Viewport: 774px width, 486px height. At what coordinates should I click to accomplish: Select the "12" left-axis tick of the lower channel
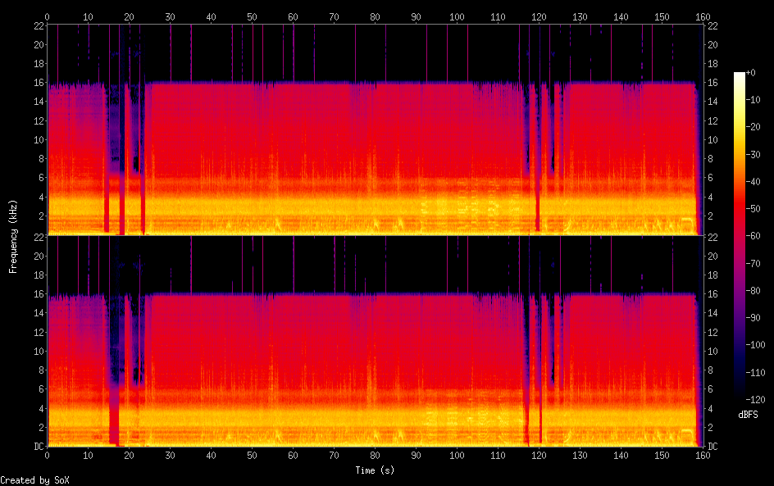tap(39, 333)
